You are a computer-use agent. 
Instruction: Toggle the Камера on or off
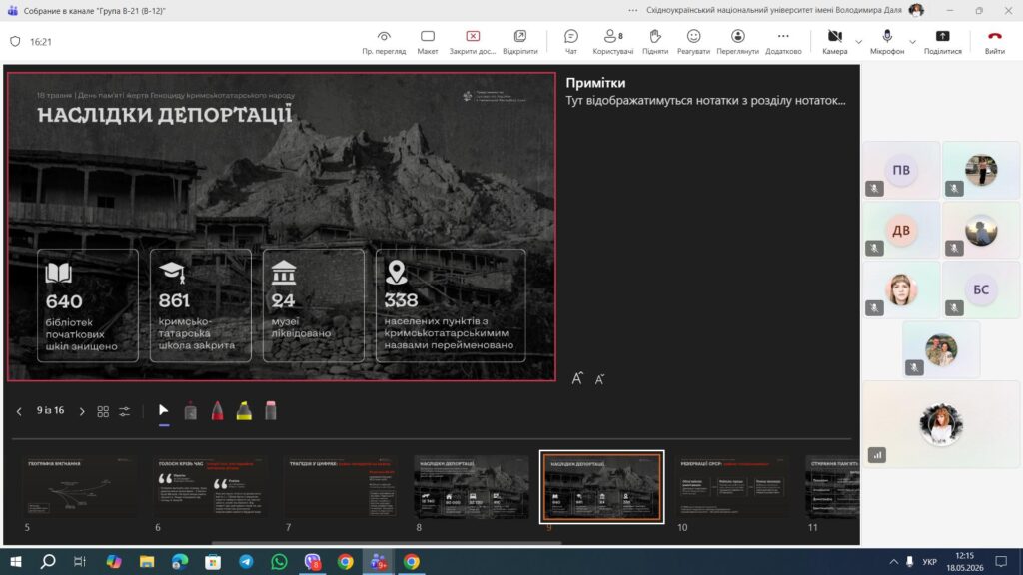pos(834,42)
